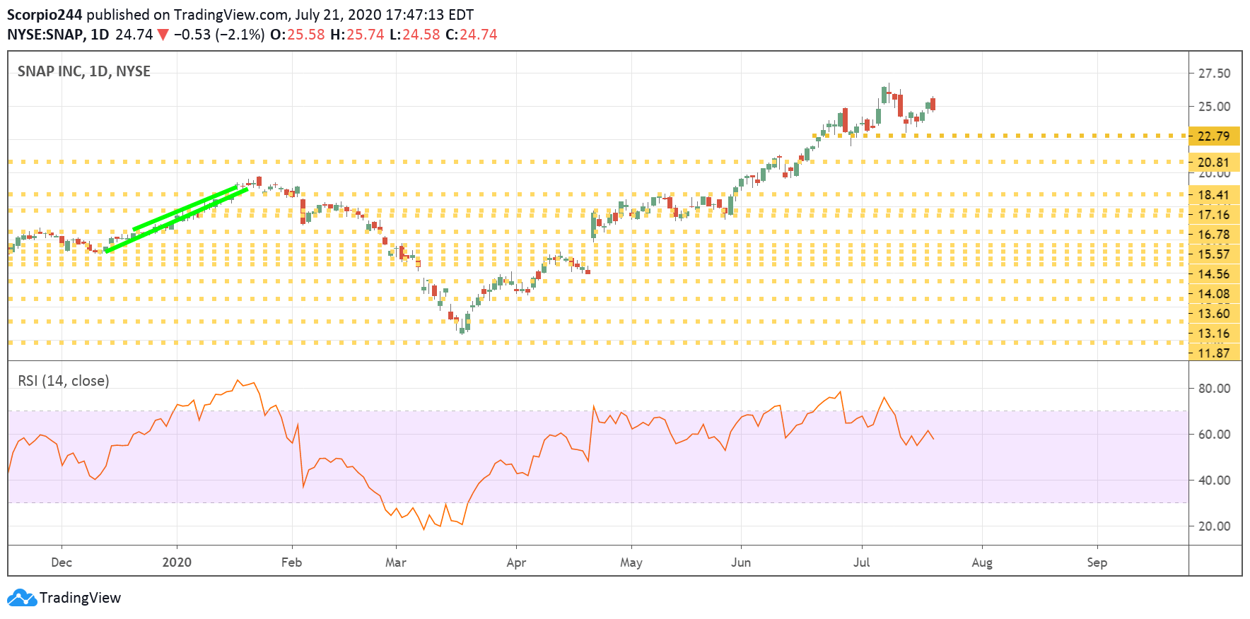The width and height of the screenshot is (1250, 619).
Task: Click the Jul label on time axis
Action: (861, 562)
